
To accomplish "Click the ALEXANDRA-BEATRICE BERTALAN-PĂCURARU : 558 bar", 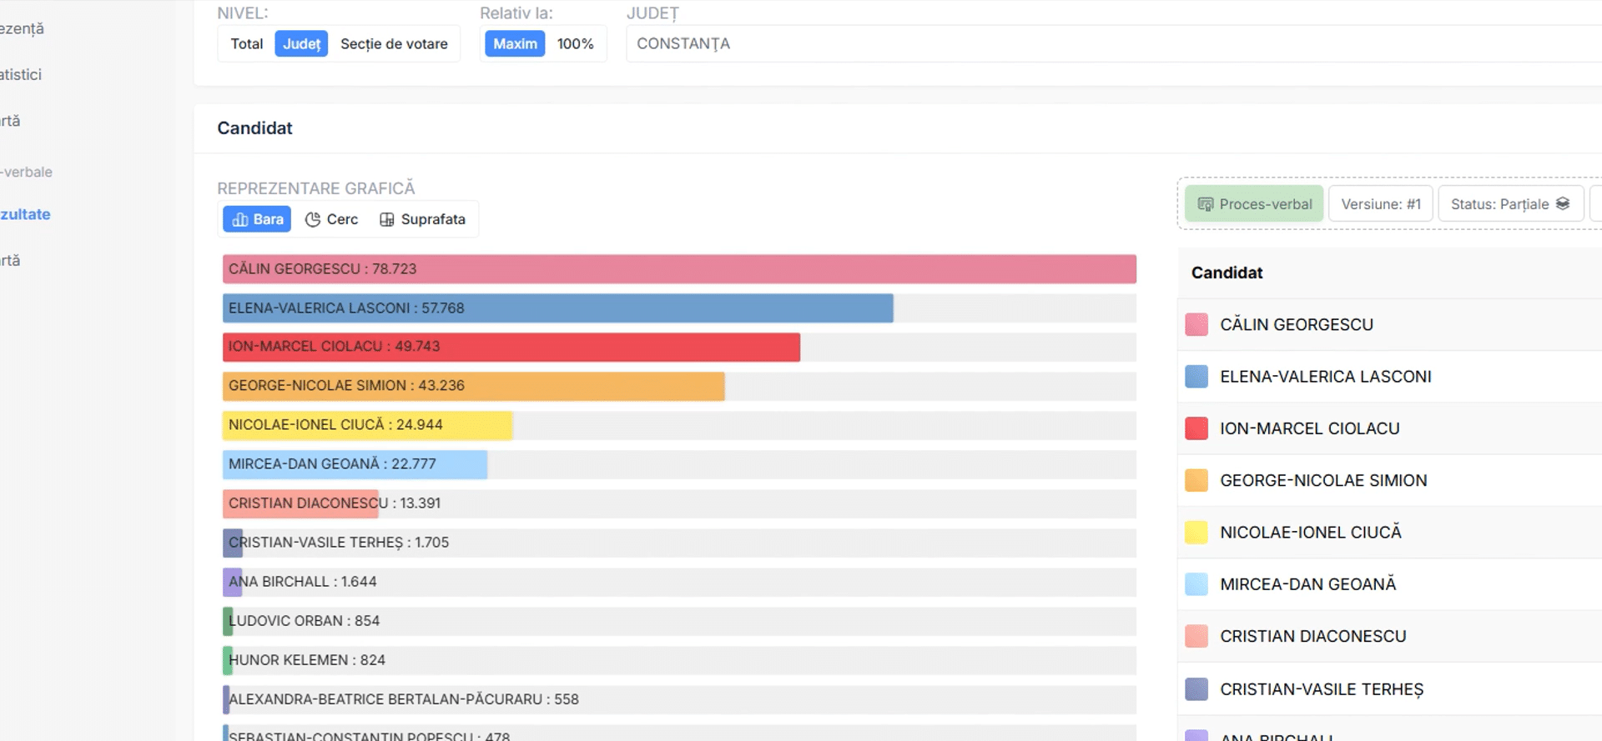I will pos(226,699).
